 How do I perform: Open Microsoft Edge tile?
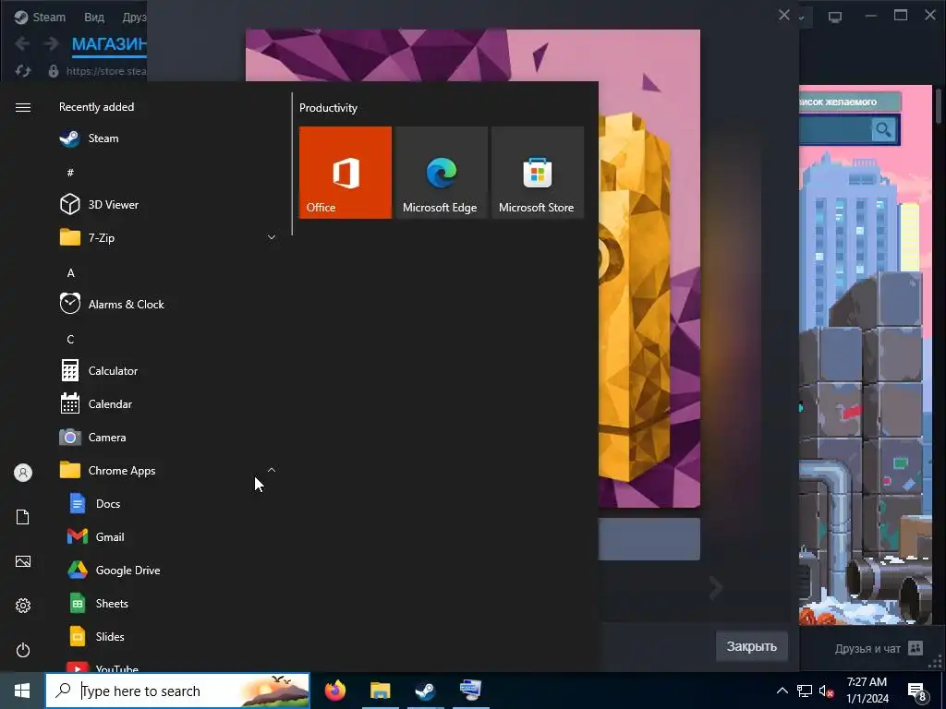coord(441,173)
